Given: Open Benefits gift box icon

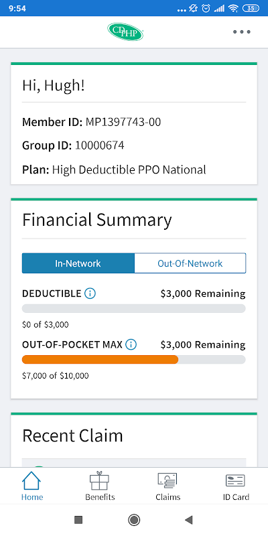Looking at the screenshot, I should pos(99,480).
